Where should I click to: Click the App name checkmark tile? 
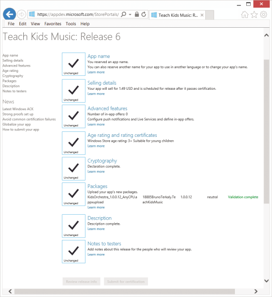(74, 64)
